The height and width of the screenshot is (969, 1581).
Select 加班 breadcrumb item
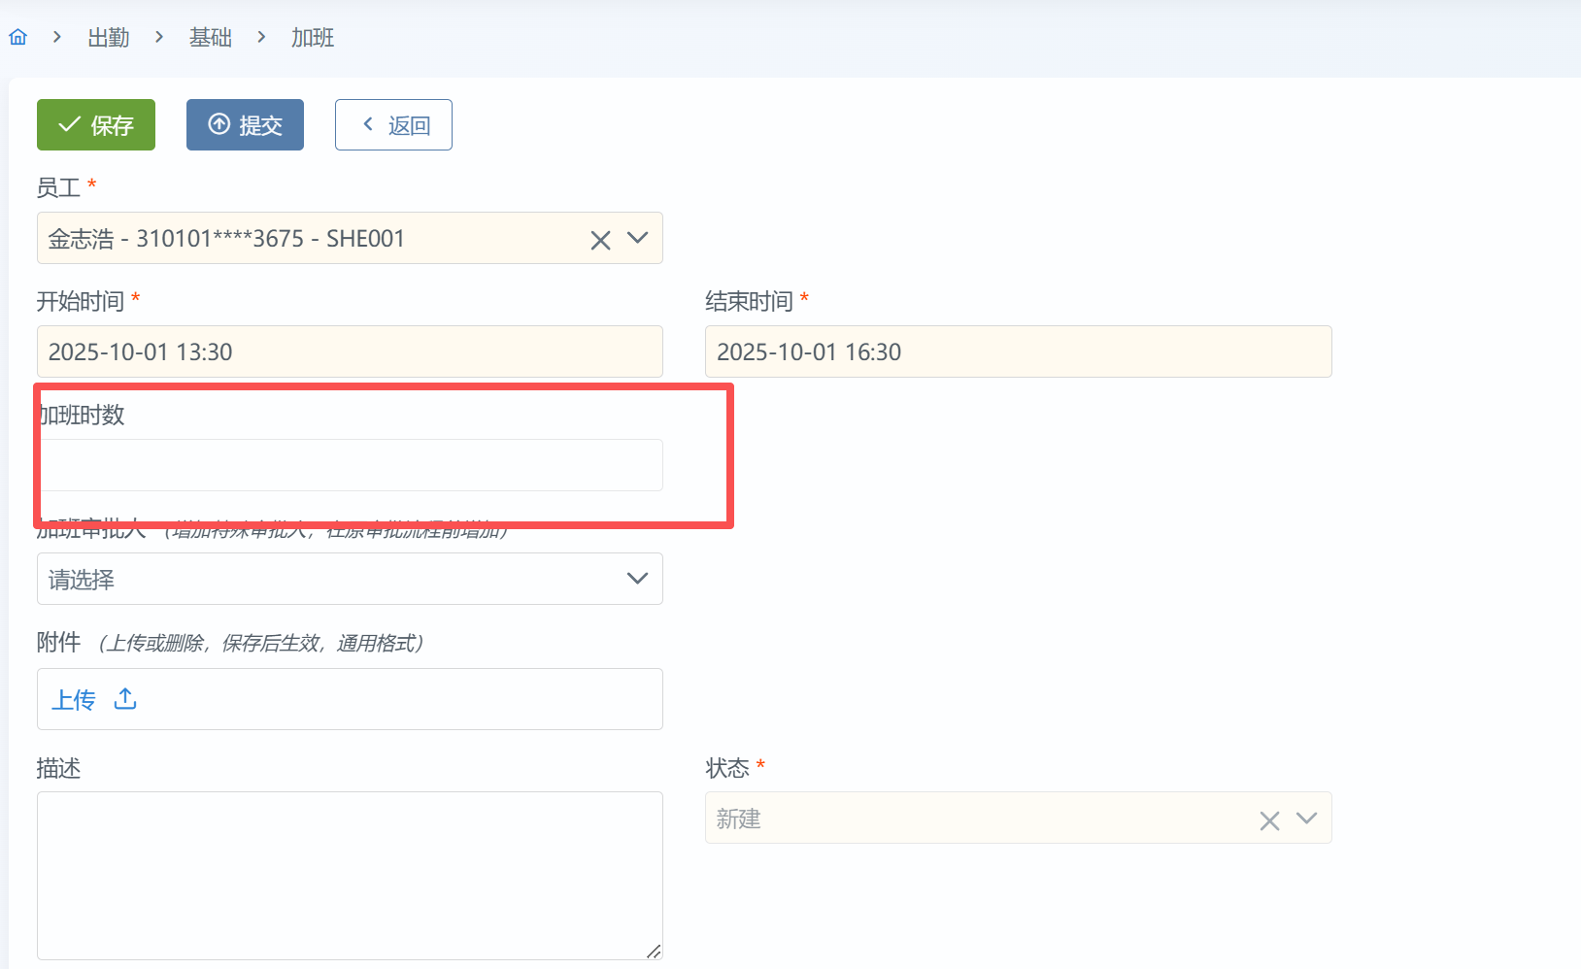point(313,38)
